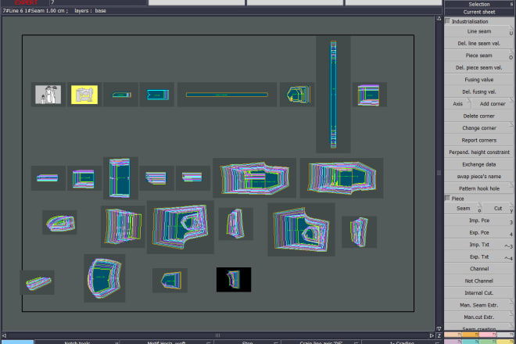
Task: Click the 'layers : base' status text
Action: pos(90,10)
